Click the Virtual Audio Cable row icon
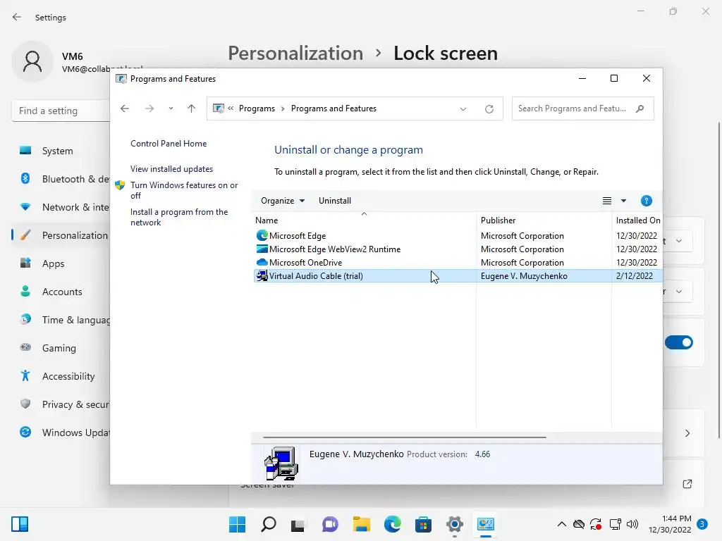Screen dimensions: 722x541 pos(262,276)
